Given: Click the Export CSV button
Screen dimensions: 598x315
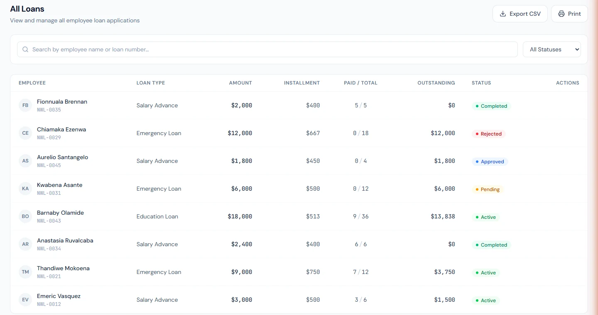Looking at the screenshot, I should coord(520,14).
